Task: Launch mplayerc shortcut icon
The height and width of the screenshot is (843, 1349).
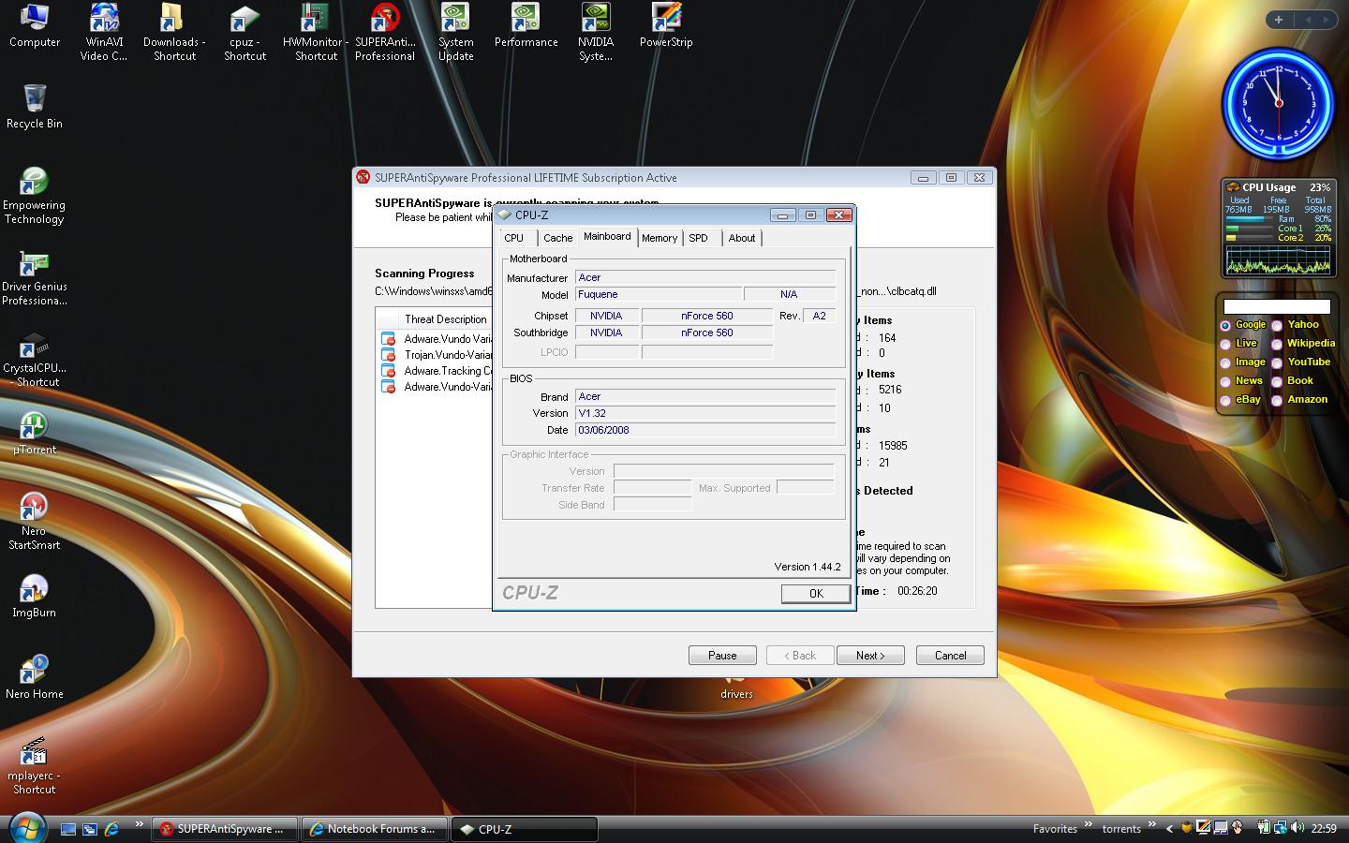Action: (35, 766)
